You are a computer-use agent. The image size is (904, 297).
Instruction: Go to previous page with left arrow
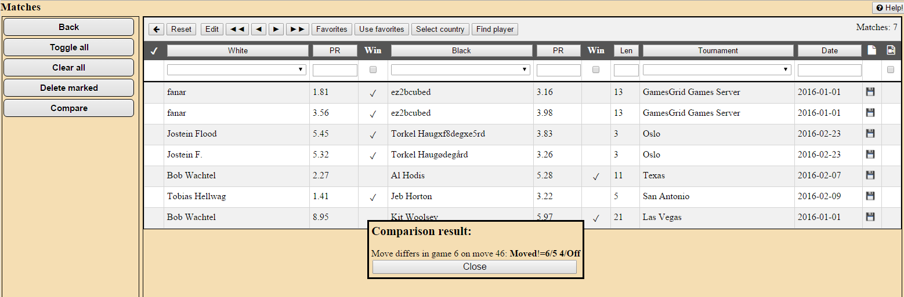click(x=259, y=29)
